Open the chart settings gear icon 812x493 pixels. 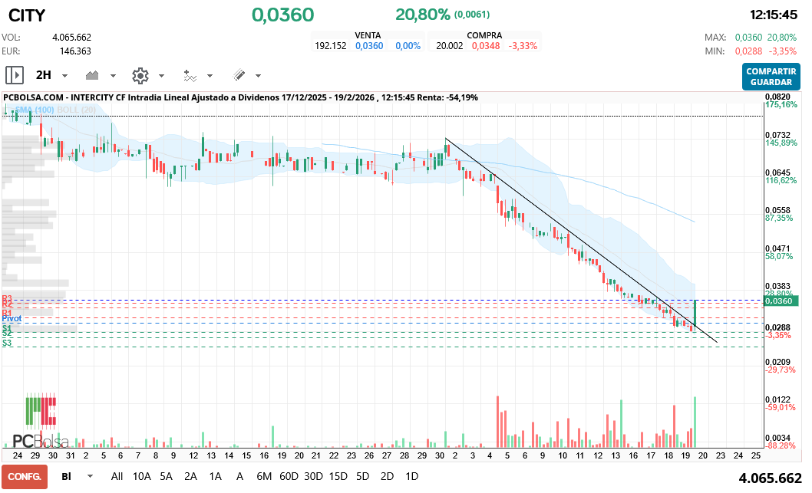coord(140,75)
